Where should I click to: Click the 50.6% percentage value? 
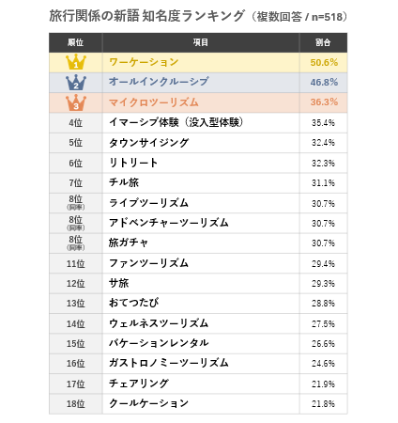324,62
